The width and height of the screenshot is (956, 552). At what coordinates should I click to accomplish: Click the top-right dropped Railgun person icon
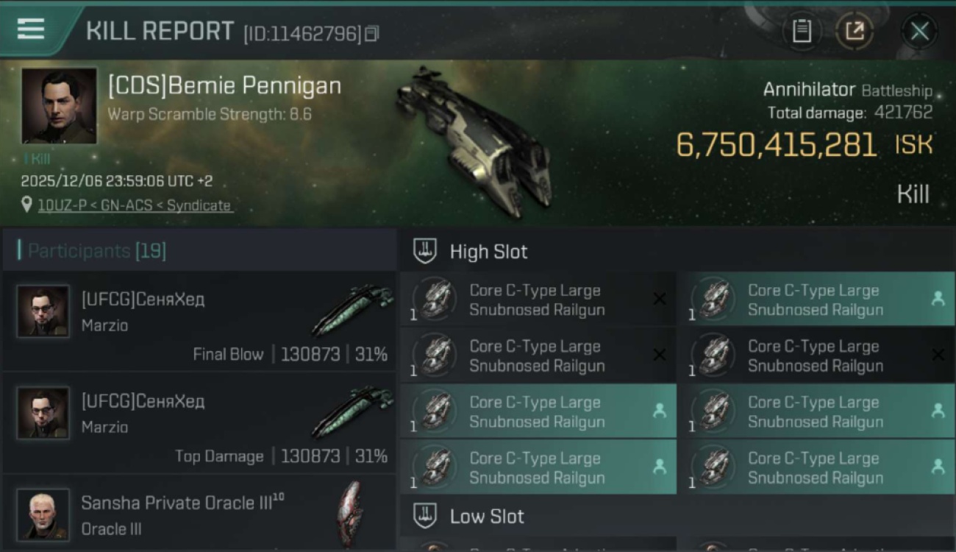(x=938, y=299)
